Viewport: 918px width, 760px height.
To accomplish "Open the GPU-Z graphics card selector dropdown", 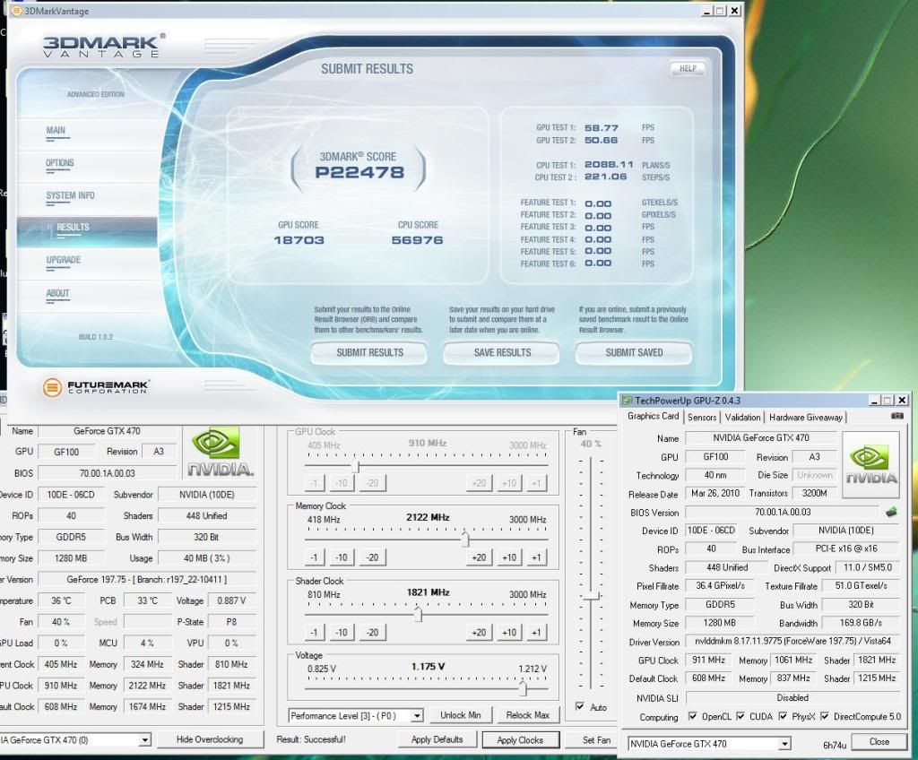I will click(784, 744).
